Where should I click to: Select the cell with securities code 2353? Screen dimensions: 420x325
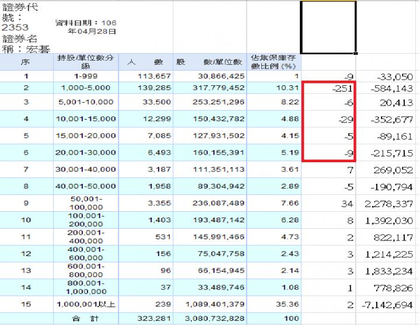27,27
